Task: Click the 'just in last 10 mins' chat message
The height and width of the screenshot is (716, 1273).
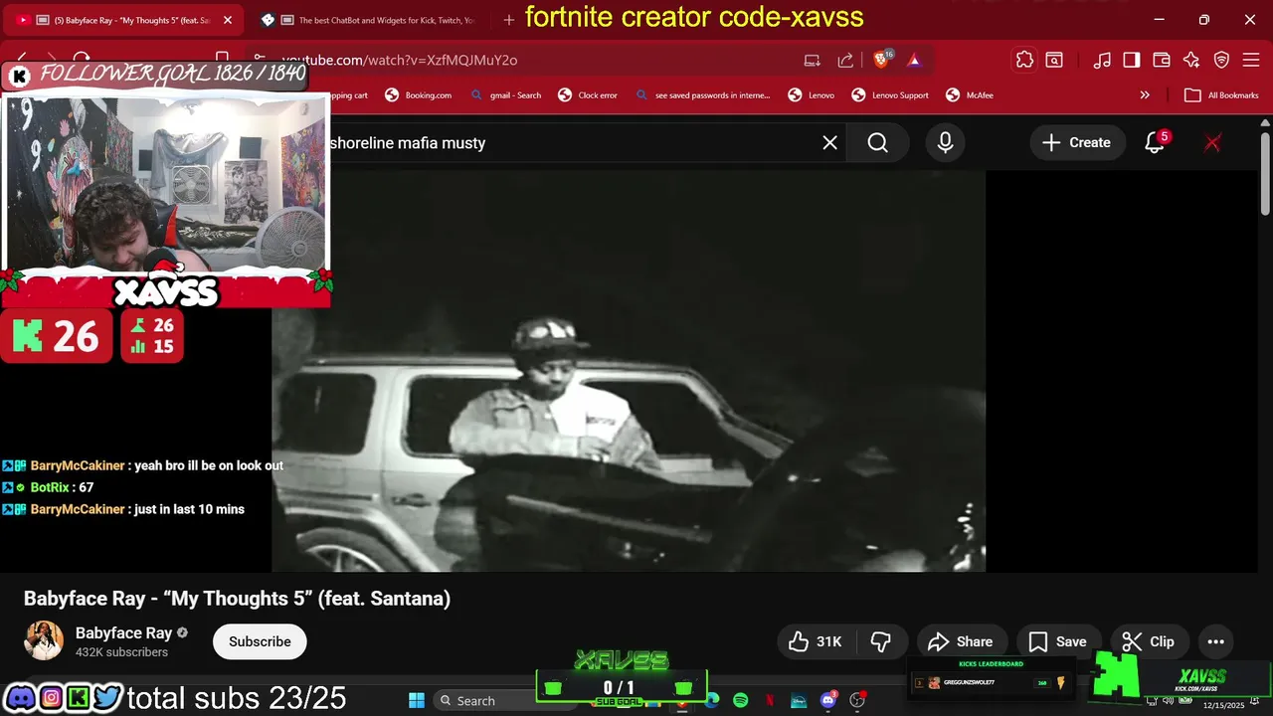Action: 123,509
